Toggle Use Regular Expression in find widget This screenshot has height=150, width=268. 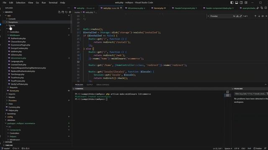click(x=240, y=16)
